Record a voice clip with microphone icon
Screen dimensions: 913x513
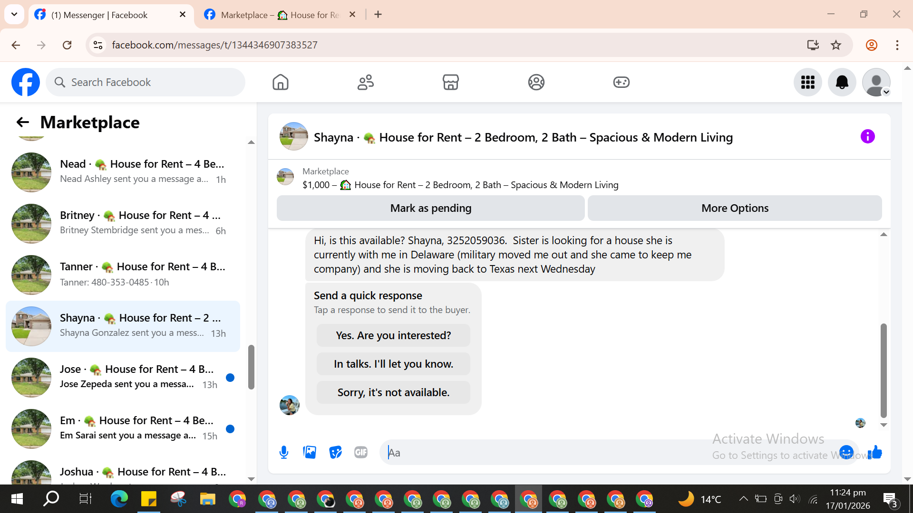pos(284,452)
